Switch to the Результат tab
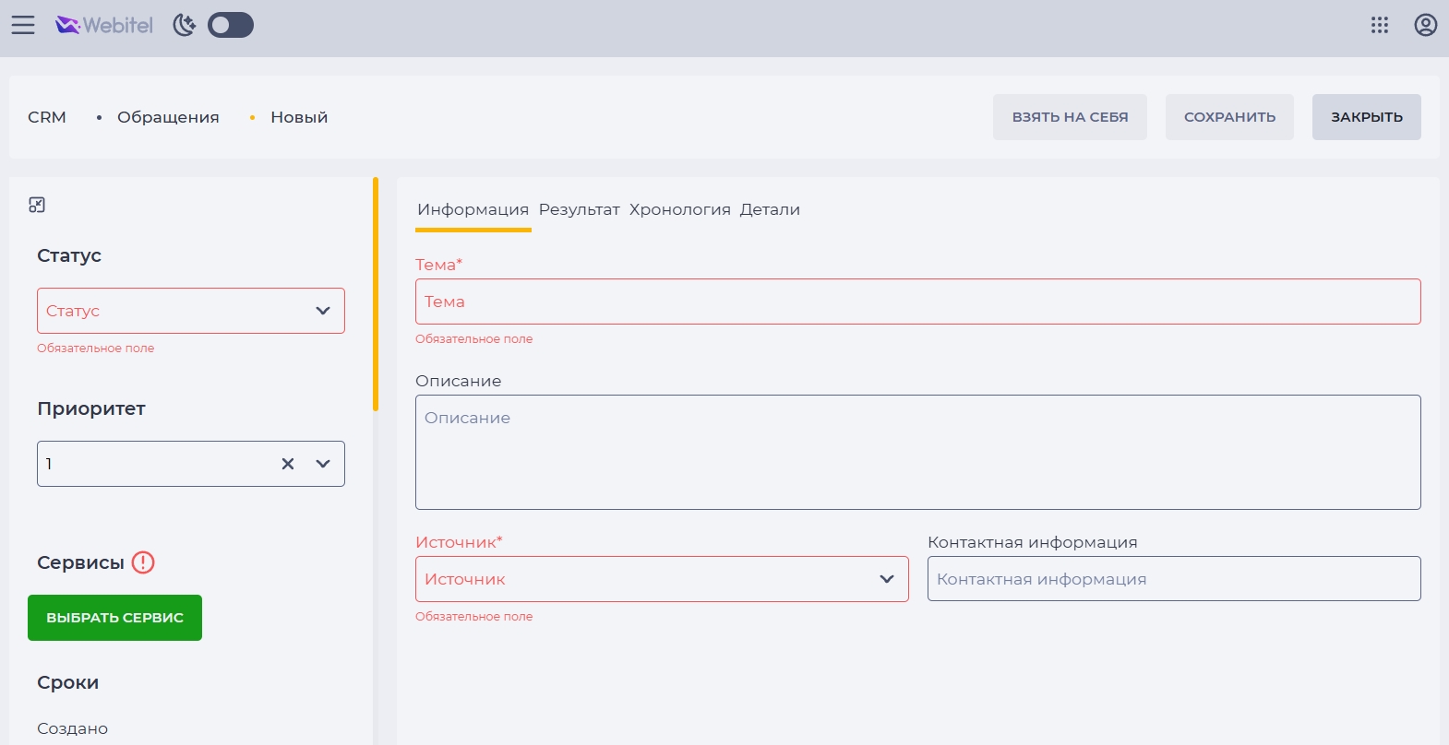 pyautogui.click(x=580, y=209)
